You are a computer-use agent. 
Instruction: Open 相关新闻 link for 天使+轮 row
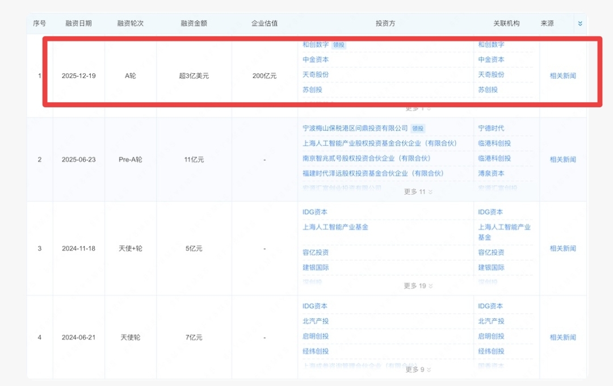[562, 248]
